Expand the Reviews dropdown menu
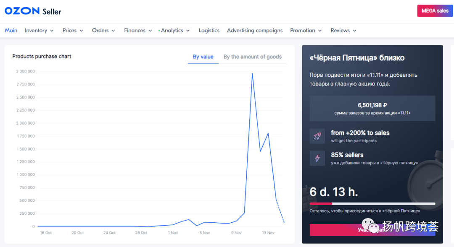The height and width of the screenshot is (247, 454). (343, 30)
